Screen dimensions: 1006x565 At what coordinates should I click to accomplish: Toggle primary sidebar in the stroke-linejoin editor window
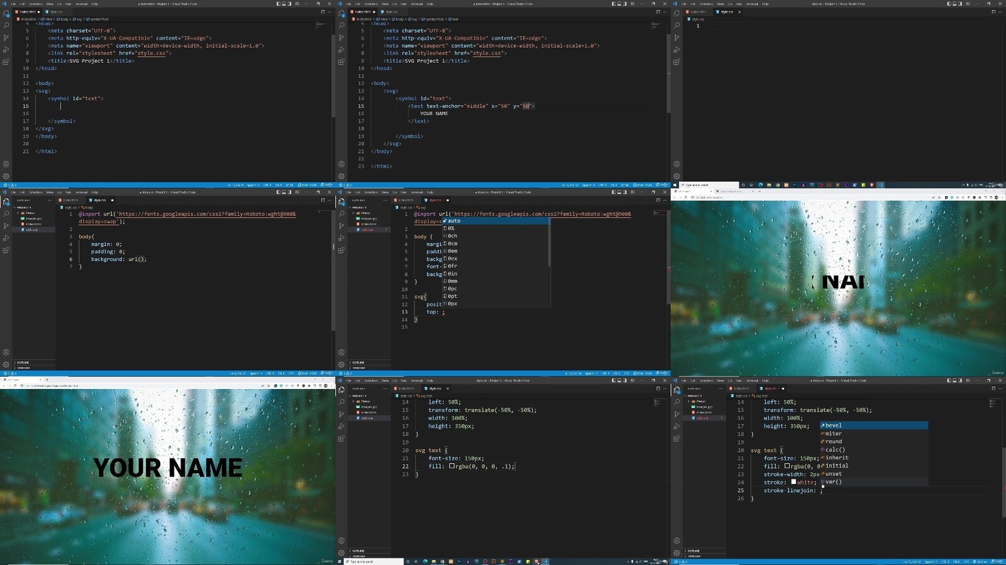[x=950, y=380]
